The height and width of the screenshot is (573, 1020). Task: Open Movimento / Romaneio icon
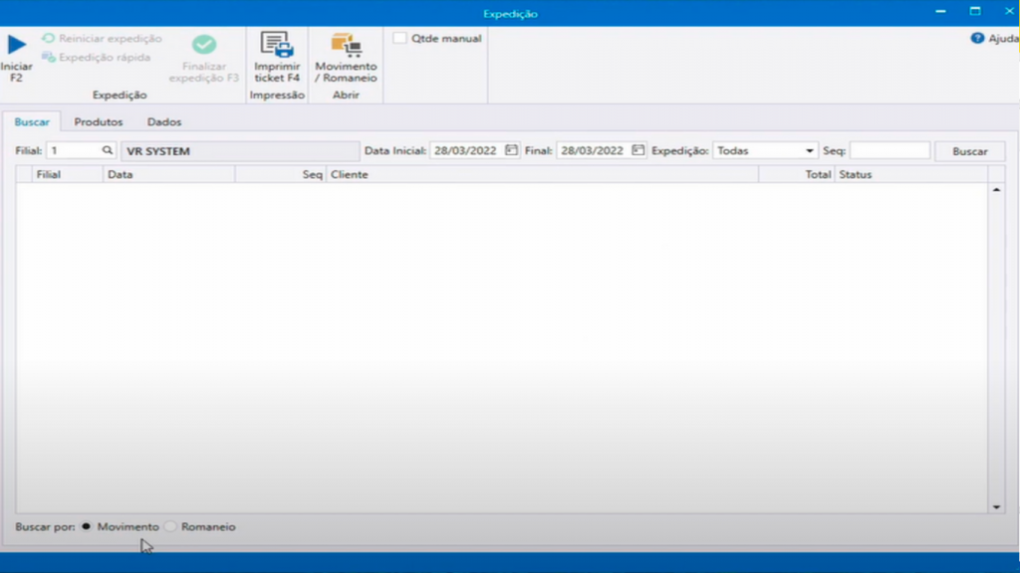[346, 45]
